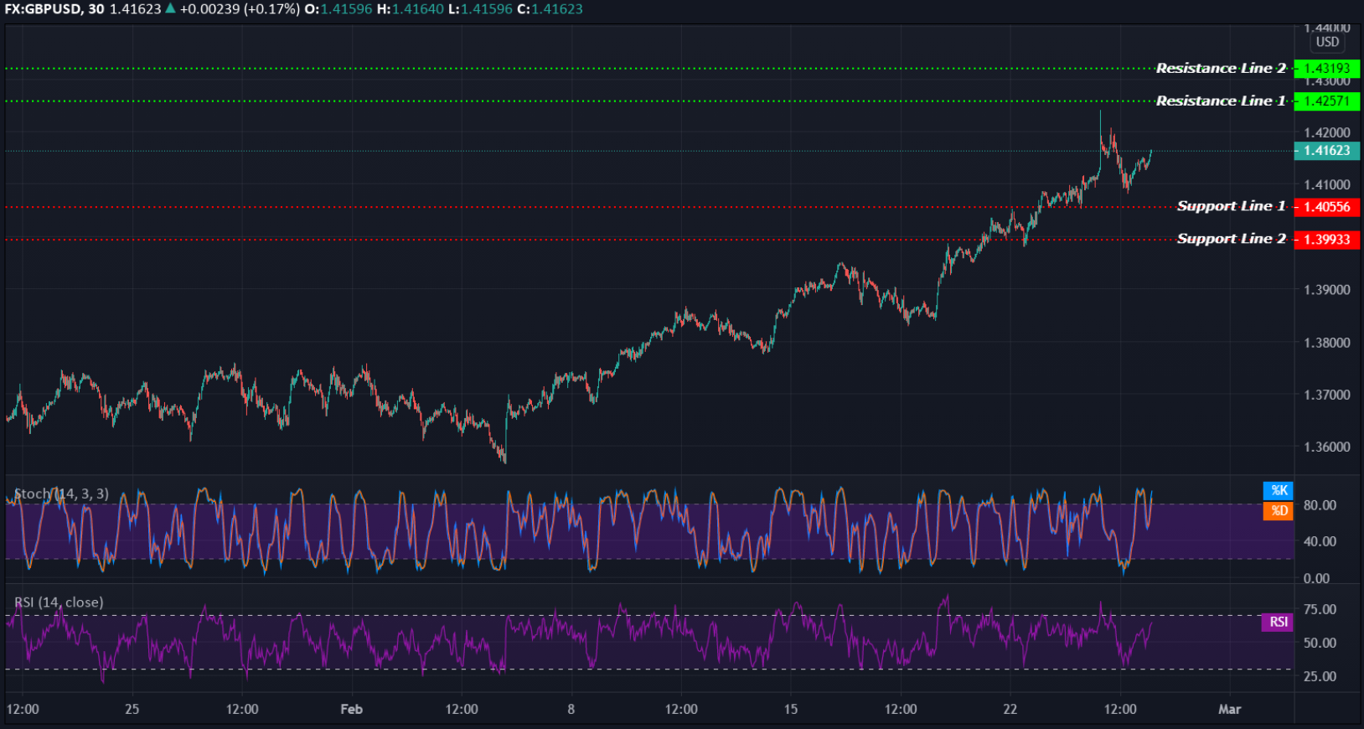Click the Mar label on time axis
The height and width of the screenshot is (729, 1364).
click(x=1229, y=709)
